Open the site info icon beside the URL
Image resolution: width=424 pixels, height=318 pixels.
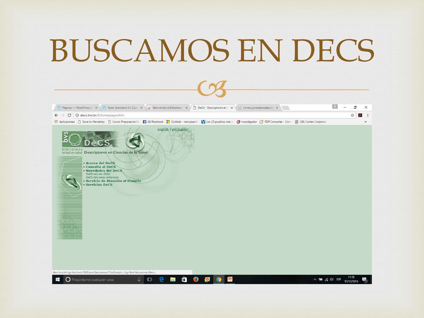tap(77, 115)
